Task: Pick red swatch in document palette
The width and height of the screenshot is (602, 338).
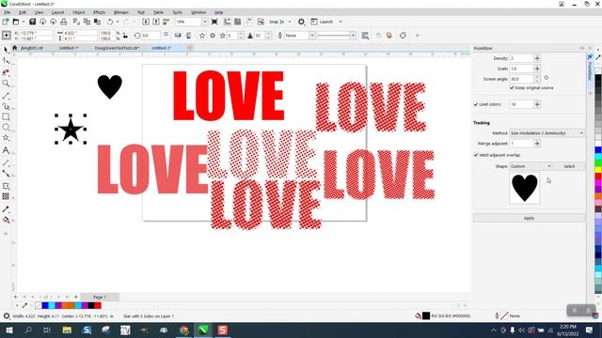Action: 98,305
